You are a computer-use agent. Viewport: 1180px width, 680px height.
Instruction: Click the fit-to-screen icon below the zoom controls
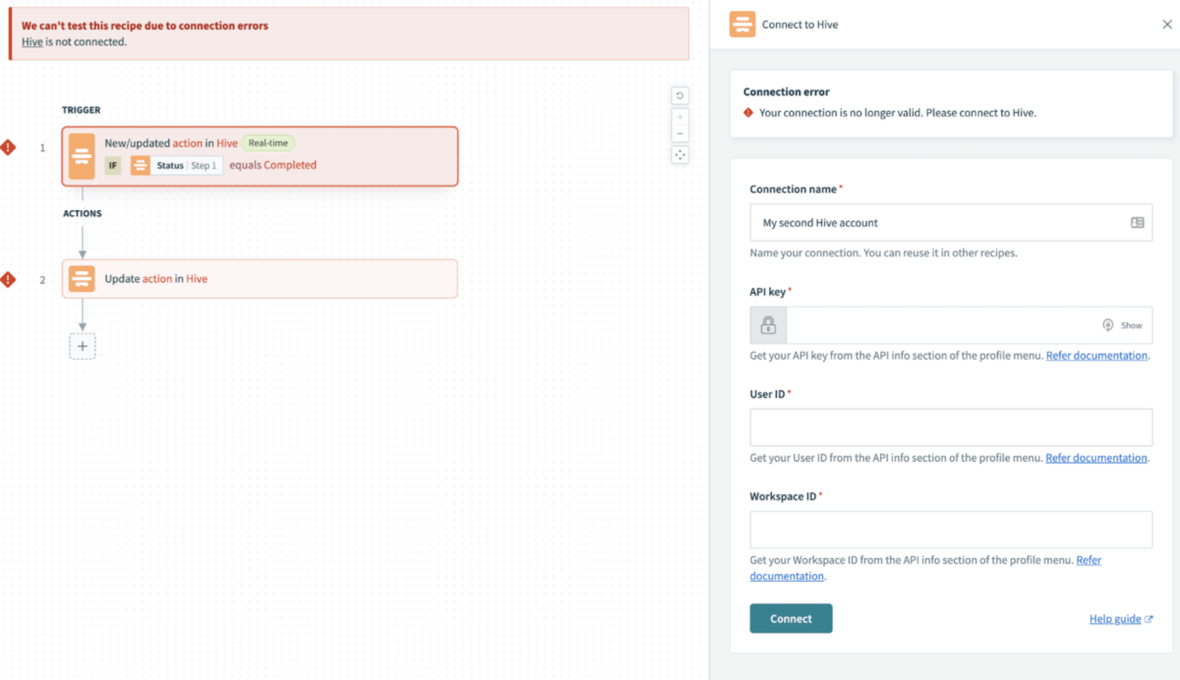tap(679, 154)
